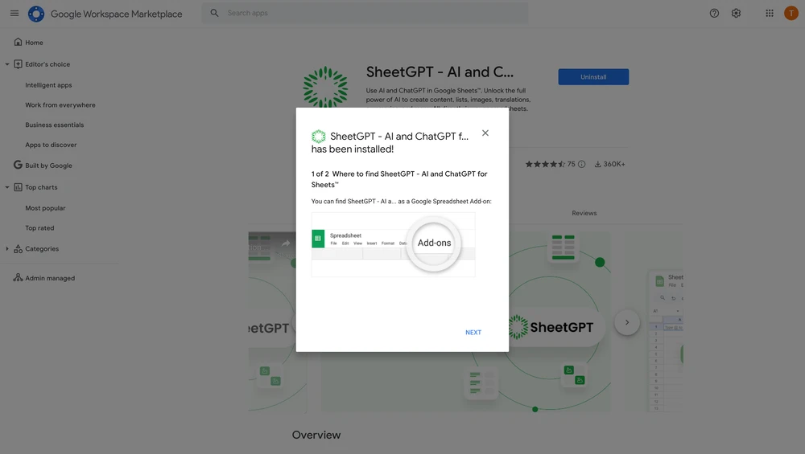
Task: Collapse the Editor's choice section
Action: pyautogui.click(x=7, y=64)
